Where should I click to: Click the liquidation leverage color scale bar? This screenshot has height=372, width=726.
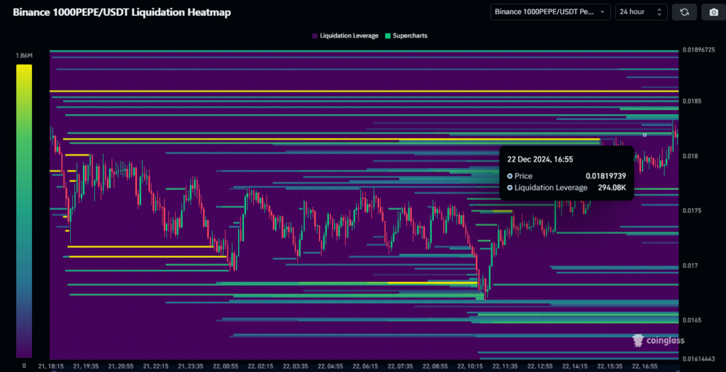click(x=24, y=211)
